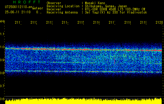The width and height of the screenshot is (164, 104).
Task: Click the 2120 time marker
Action: 159,22
